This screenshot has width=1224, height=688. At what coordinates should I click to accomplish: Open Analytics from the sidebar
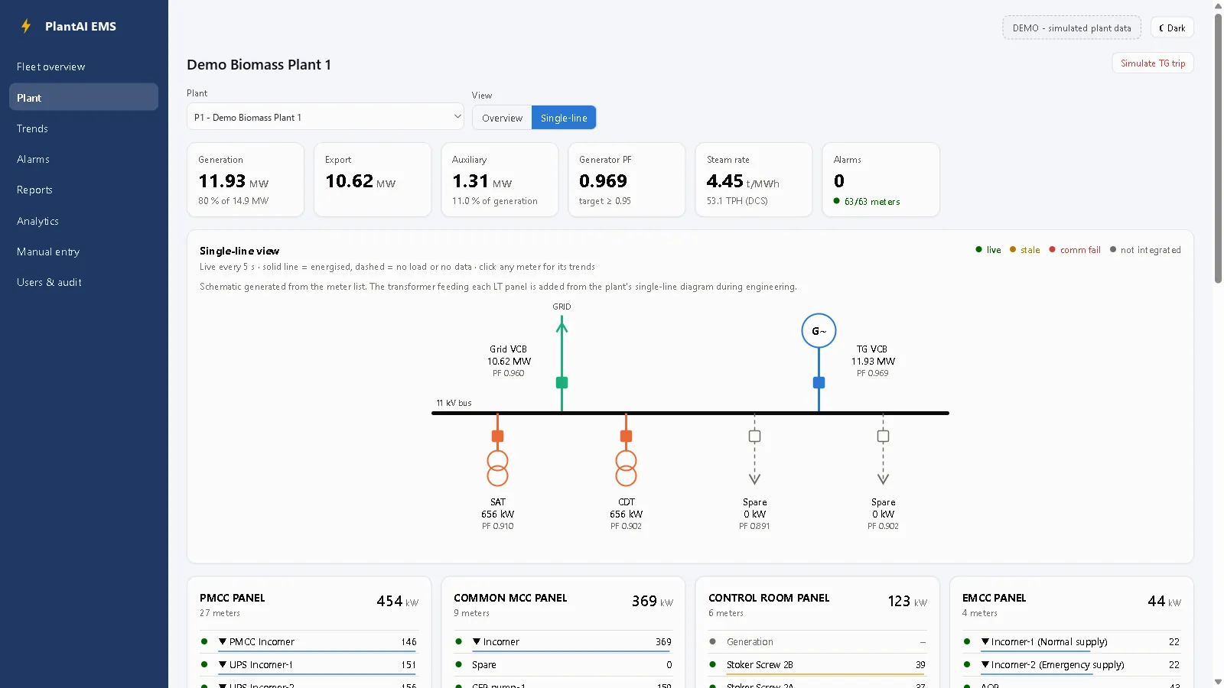[x=83, y=221]
